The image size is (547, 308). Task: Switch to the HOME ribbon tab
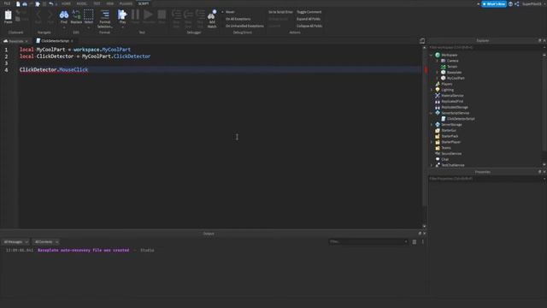point(66,3)
